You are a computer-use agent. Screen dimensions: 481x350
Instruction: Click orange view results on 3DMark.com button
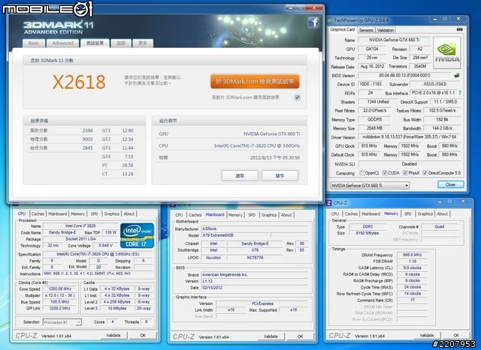255,82
